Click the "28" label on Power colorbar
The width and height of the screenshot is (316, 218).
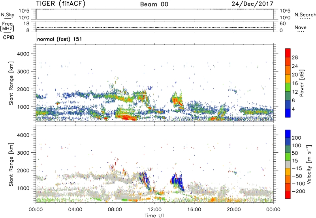click(295, 57)
